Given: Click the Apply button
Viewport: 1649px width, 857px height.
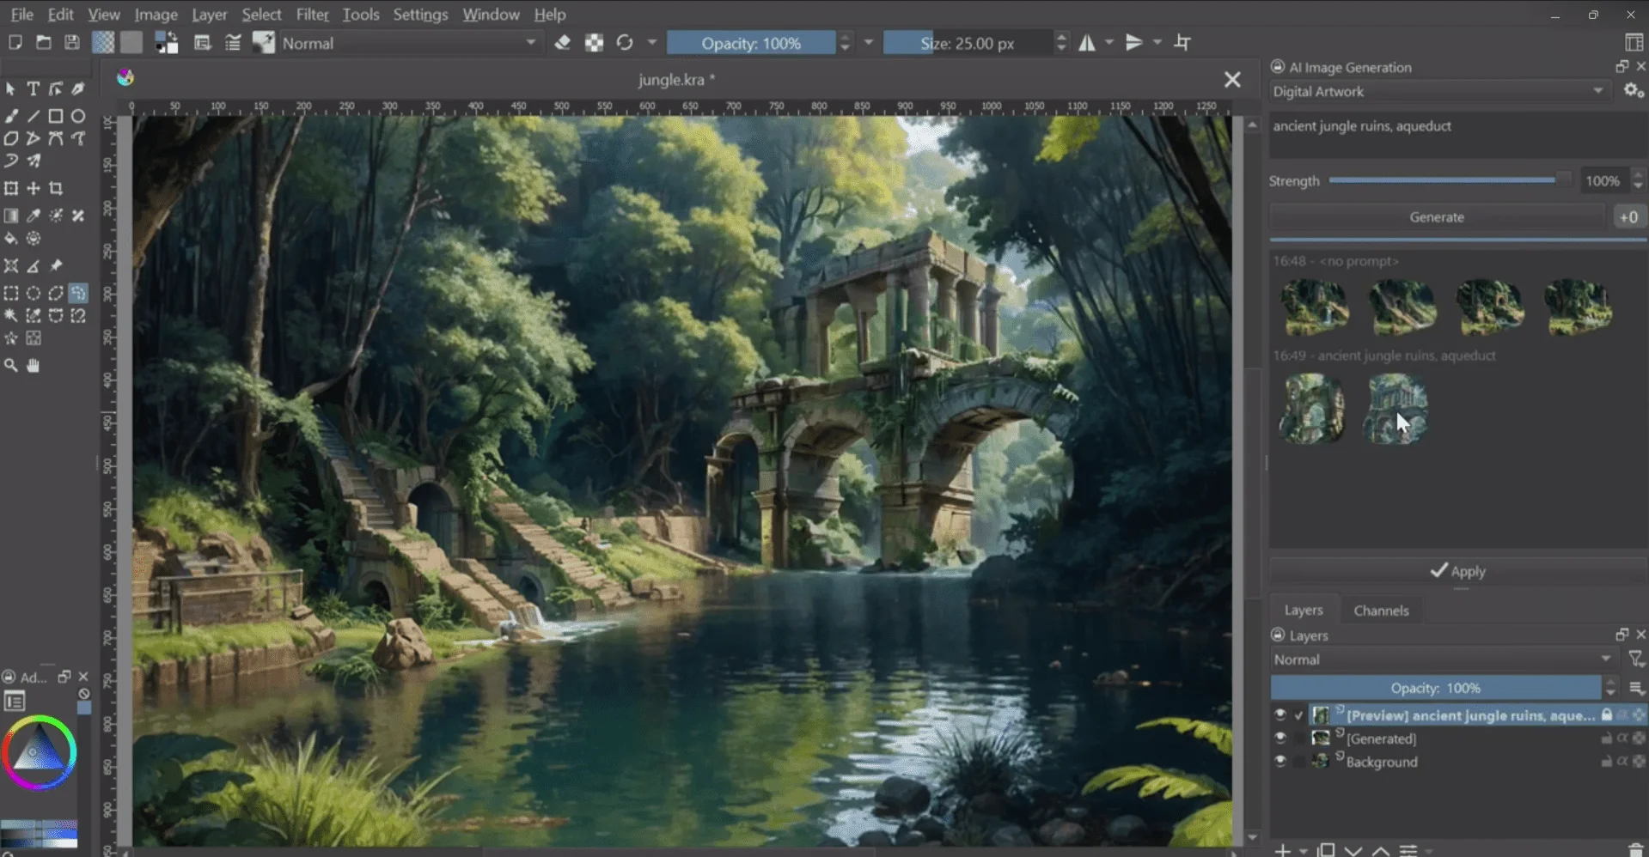Looking at the screenshot, I should click(x=1457, y=571).
